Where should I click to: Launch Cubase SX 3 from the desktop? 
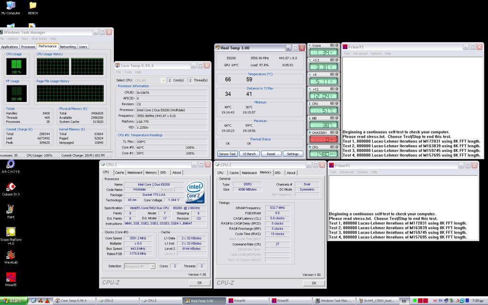pyautogui.click(x=10, y=189)
